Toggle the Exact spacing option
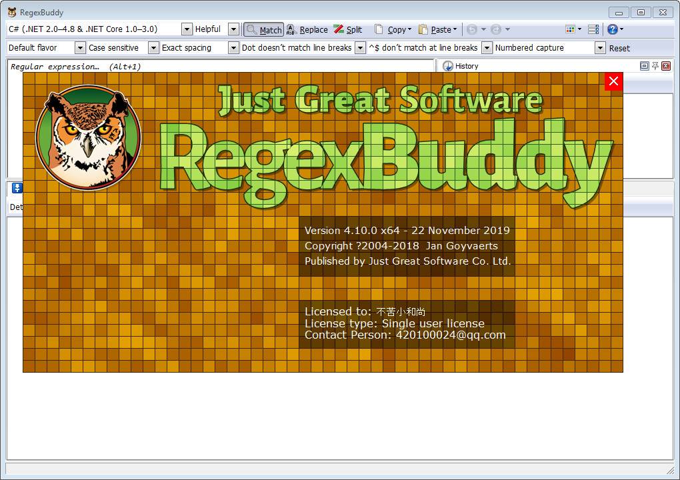 tap(199, 48)
